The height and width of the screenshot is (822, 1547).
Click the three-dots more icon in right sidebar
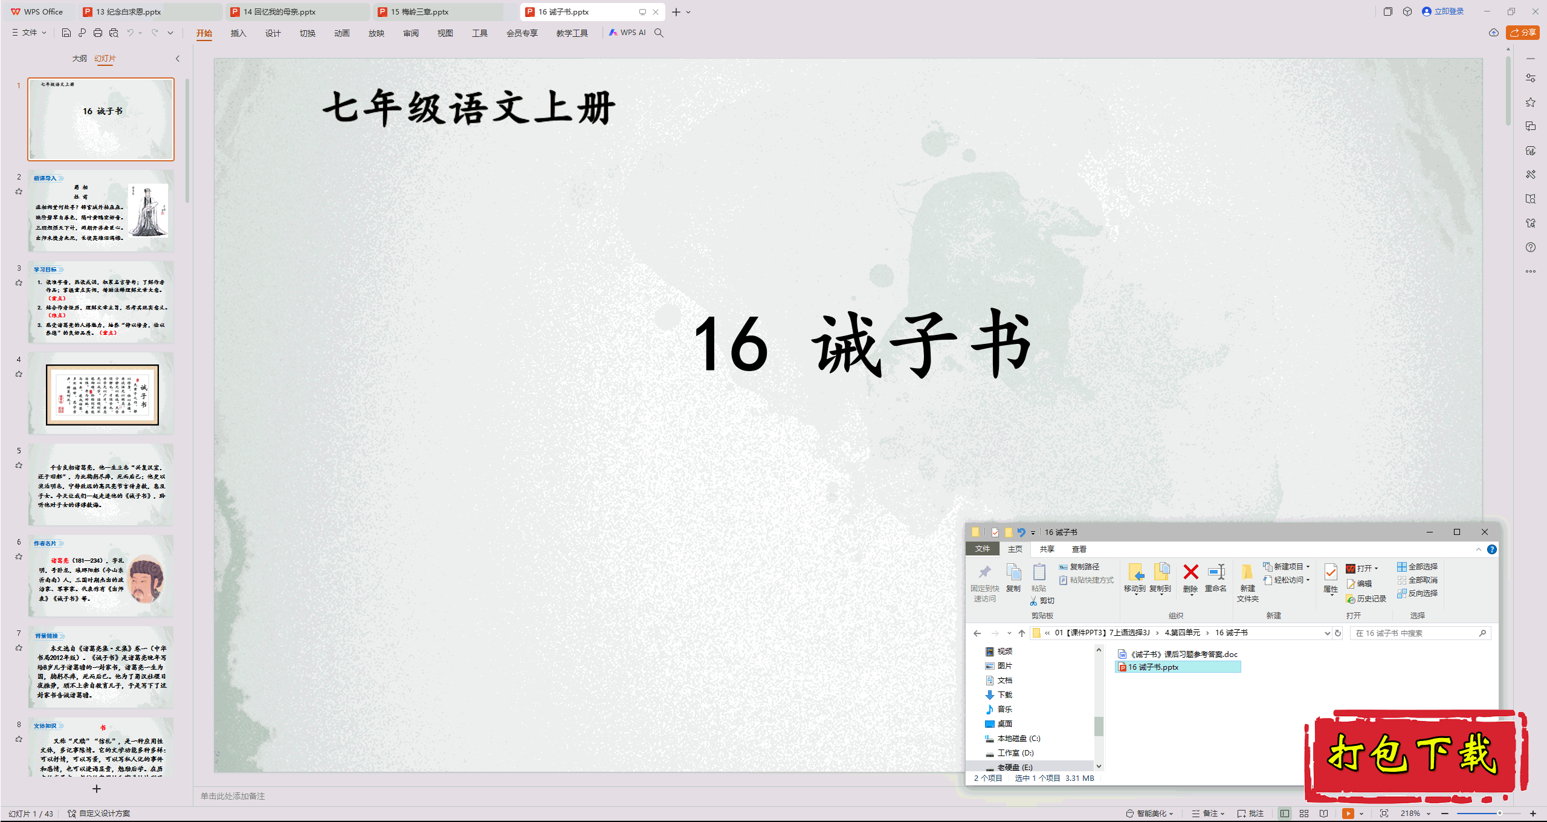coord(1531,271)
